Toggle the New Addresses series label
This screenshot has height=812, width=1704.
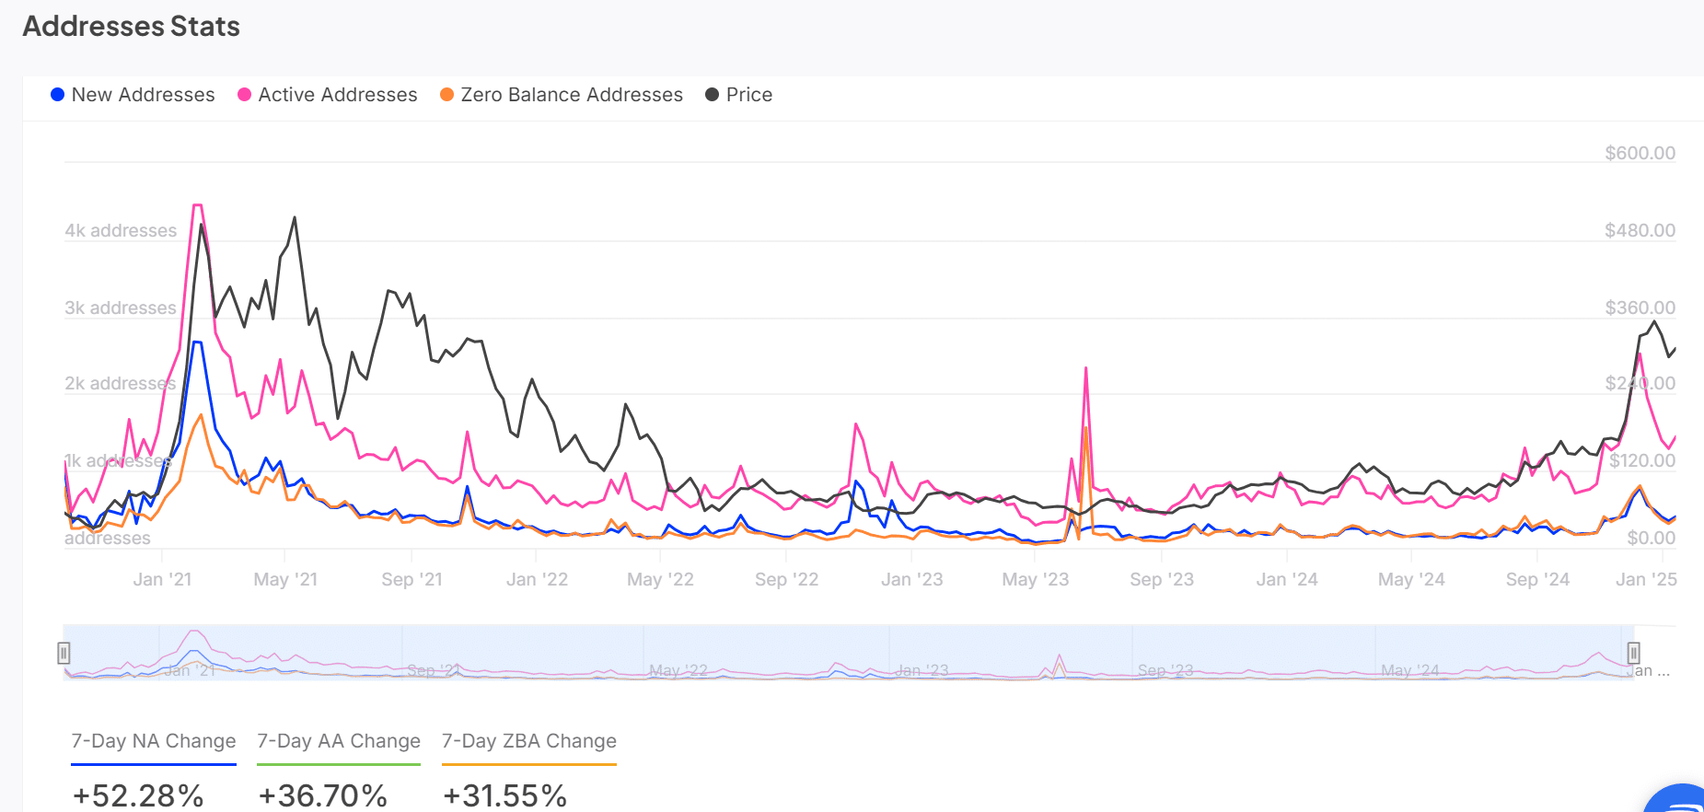click(143, 95)
